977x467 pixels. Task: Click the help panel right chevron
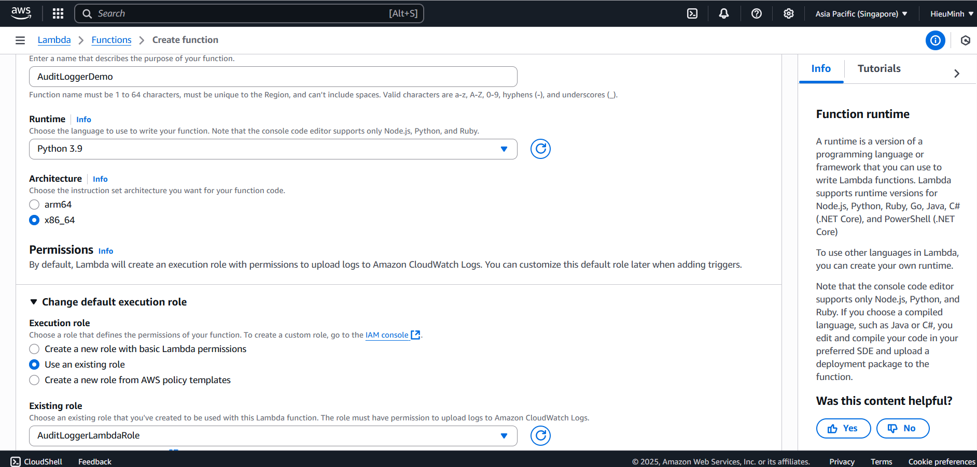click(957, 74)
